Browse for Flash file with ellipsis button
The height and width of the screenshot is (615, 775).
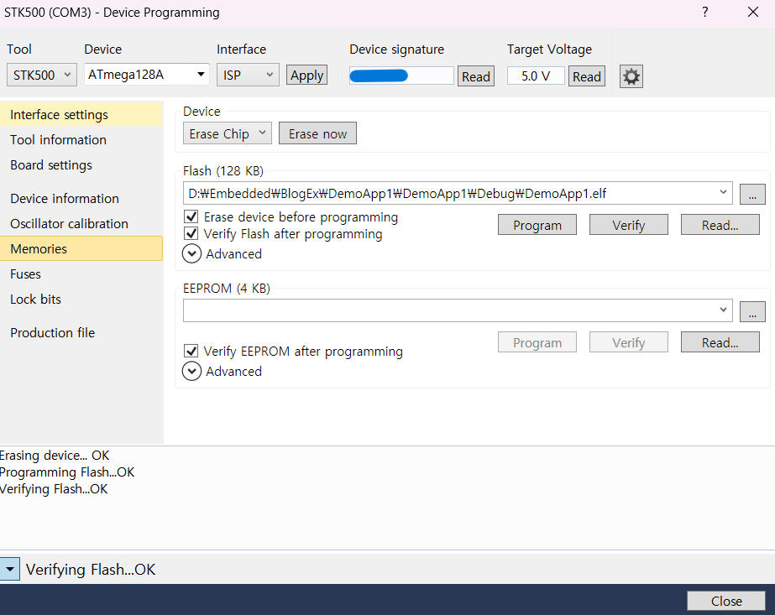coord(752,194)
